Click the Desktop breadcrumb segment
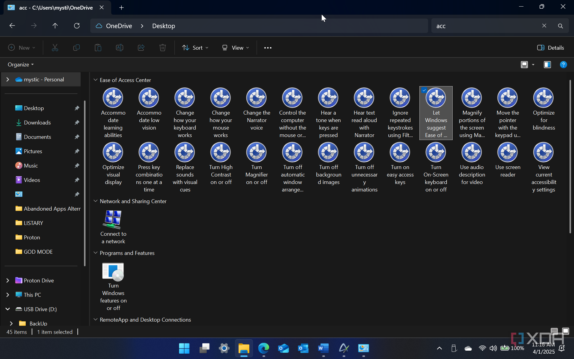This screenshot has height=359, width=574. [x=164, y=26]
